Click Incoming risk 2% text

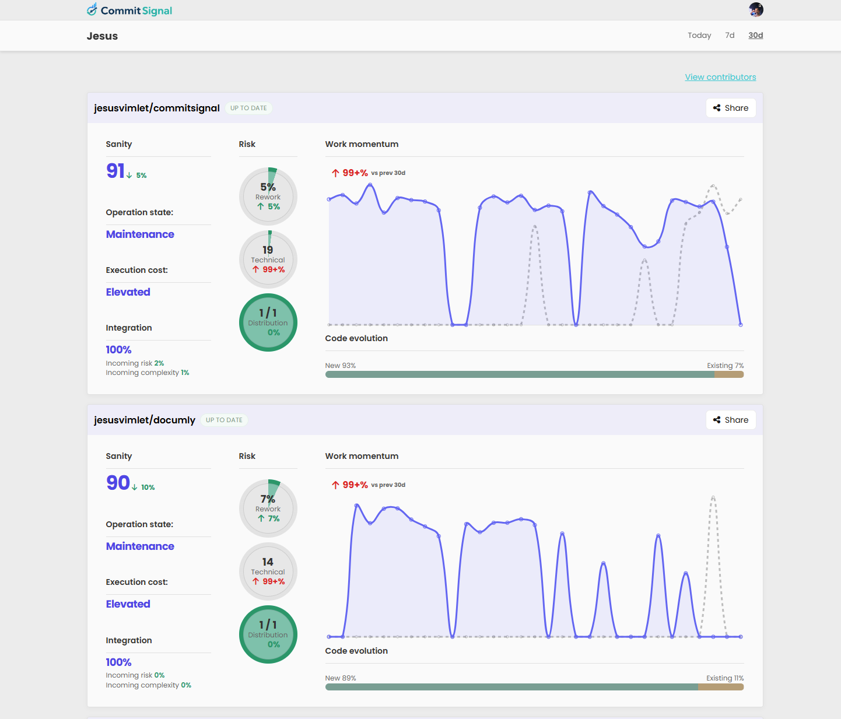pyautogui.click(x=135, y=363)
